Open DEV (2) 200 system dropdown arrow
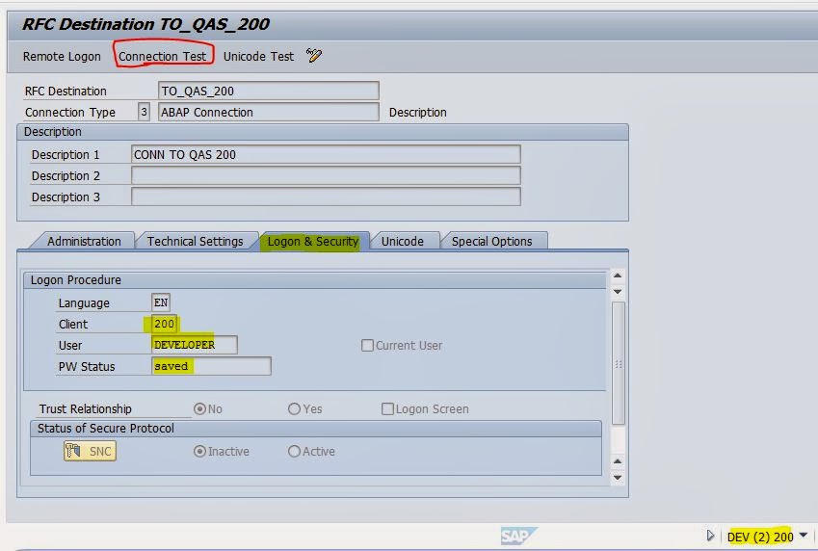 pos(803,535)
